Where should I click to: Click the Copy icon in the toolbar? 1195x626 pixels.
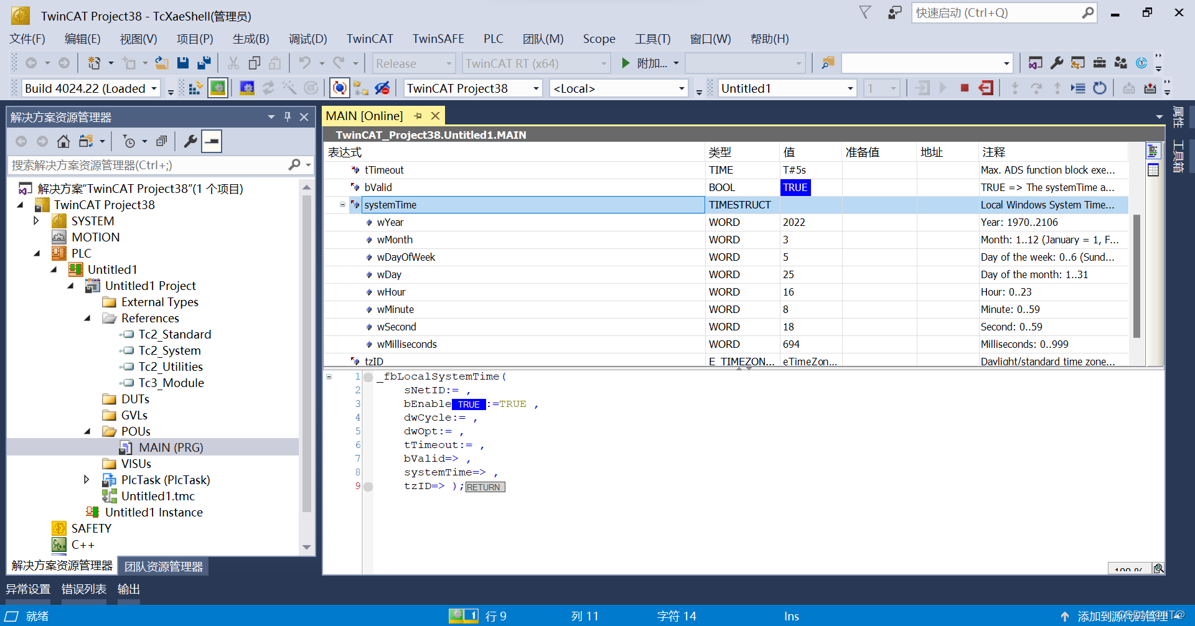click(x=254, y=63)
